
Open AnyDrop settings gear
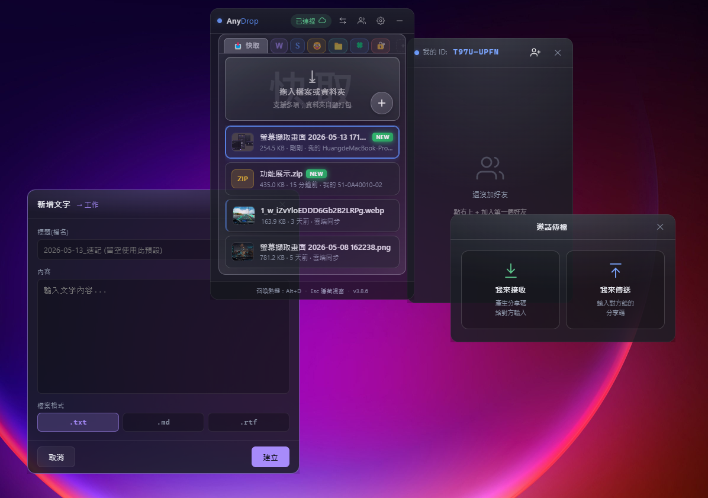click(381, 21)
